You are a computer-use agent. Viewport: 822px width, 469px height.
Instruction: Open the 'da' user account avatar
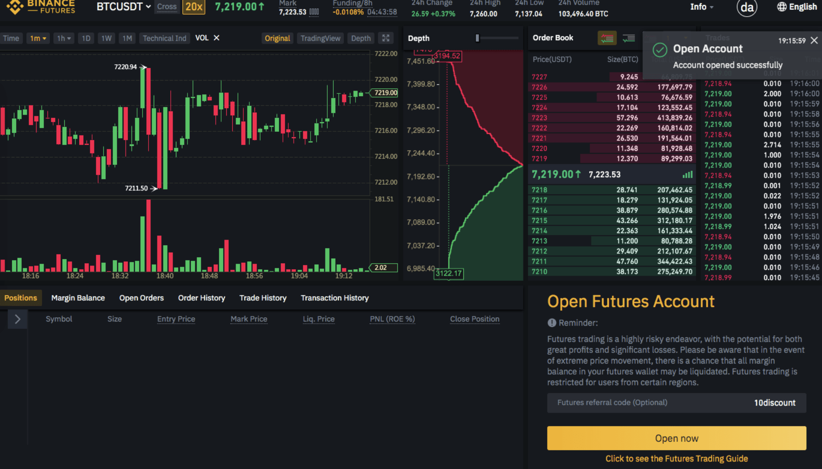pyautogui.click(x=747, y=7)
